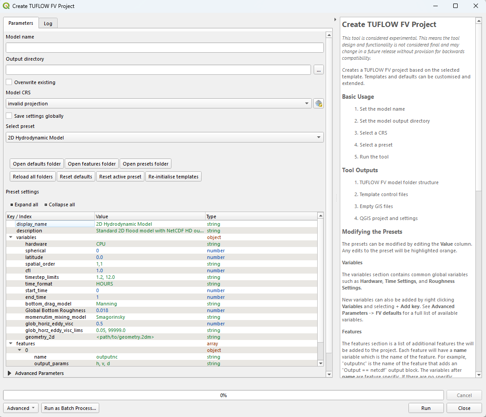Screen dimensions: 486x417
Task: Open the Advanced dropdown button
Action: click(21, 408)
